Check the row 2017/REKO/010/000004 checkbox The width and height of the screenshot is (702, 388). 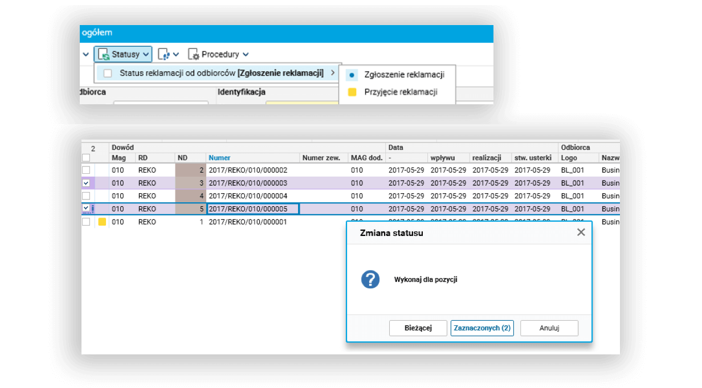(85, 196)
